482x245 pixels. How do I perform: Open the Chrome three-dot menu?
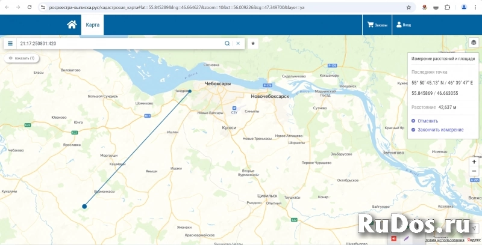[475, 7]
